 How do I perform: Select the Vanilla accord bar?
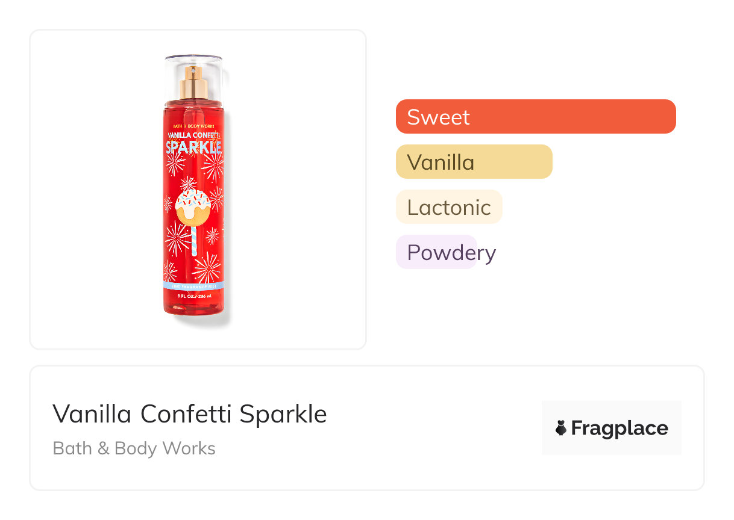(474, 161)
